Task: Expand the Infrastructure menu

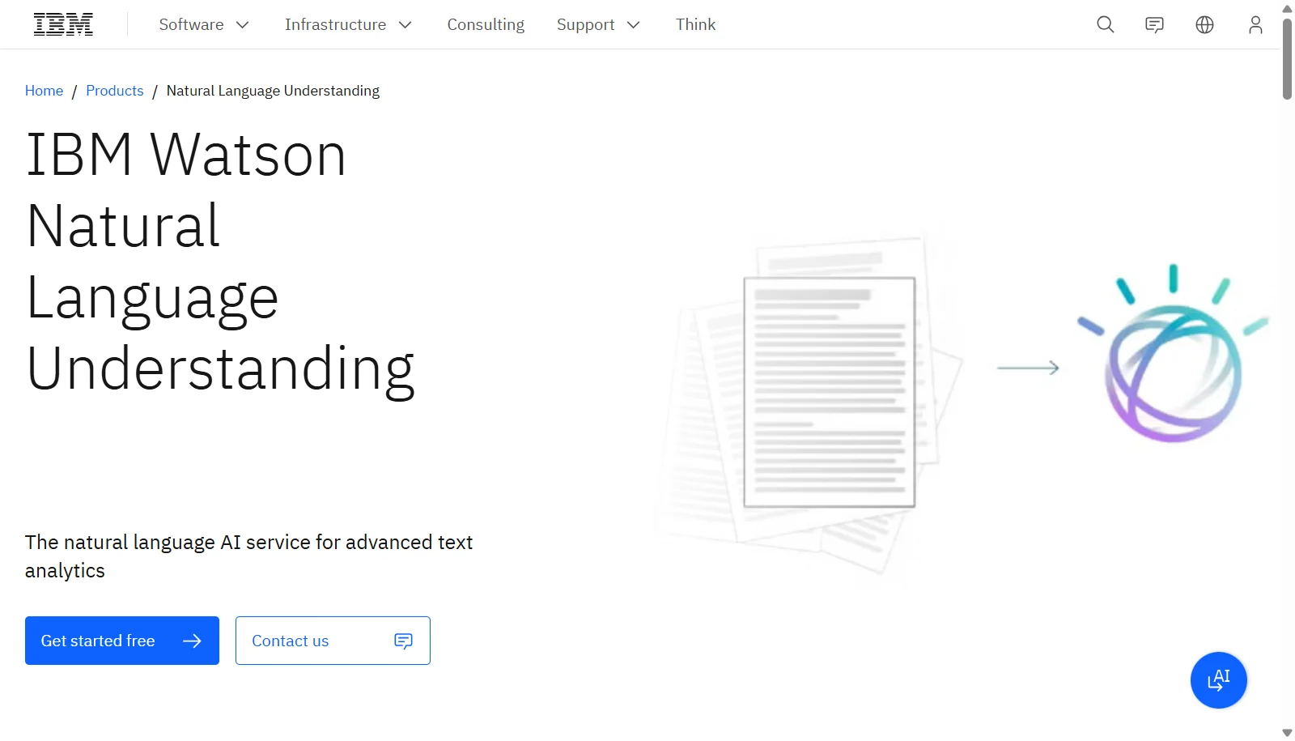Action: click(x=348, y=24)
